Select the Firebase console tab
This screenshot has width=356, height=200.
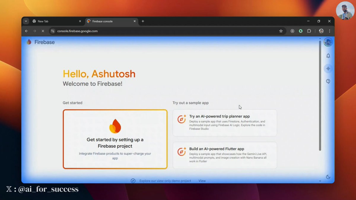[111, 21]
